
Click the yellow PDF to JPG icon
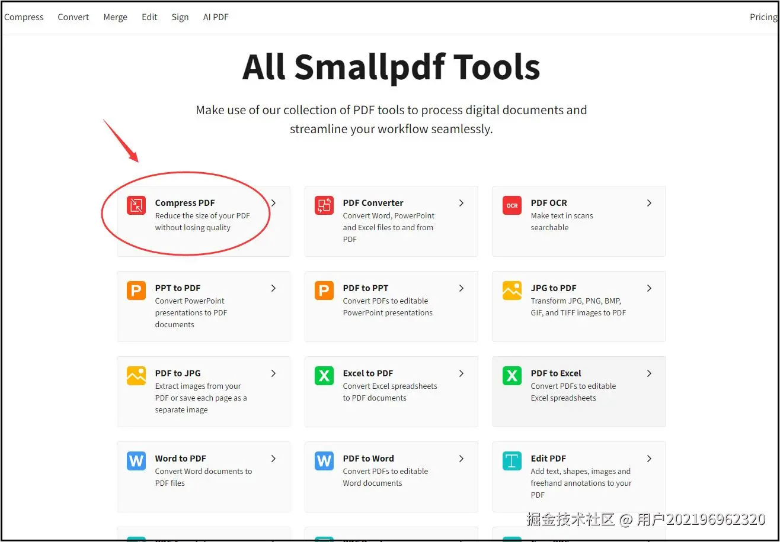pos(136,376)
